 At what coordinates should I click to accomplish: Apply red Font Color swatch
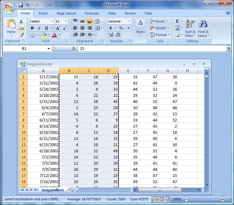[x=54, y=35]
